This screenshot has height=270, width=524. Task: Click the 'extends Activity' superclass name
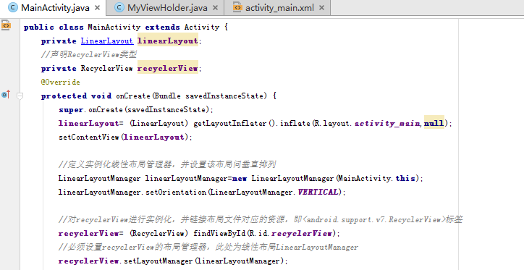point(202,27)
